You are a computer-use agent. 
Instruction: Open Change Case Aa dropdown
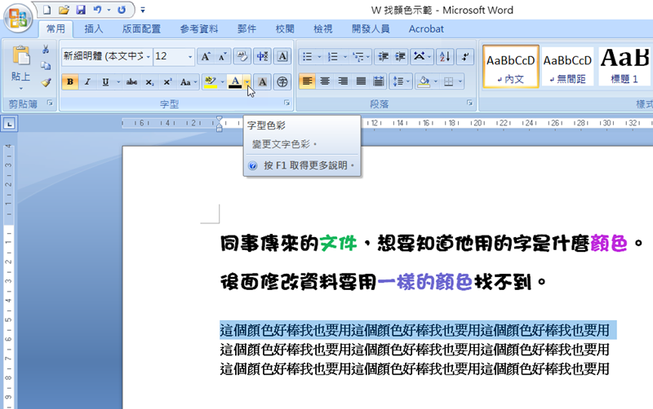click(x=189, y=82)
